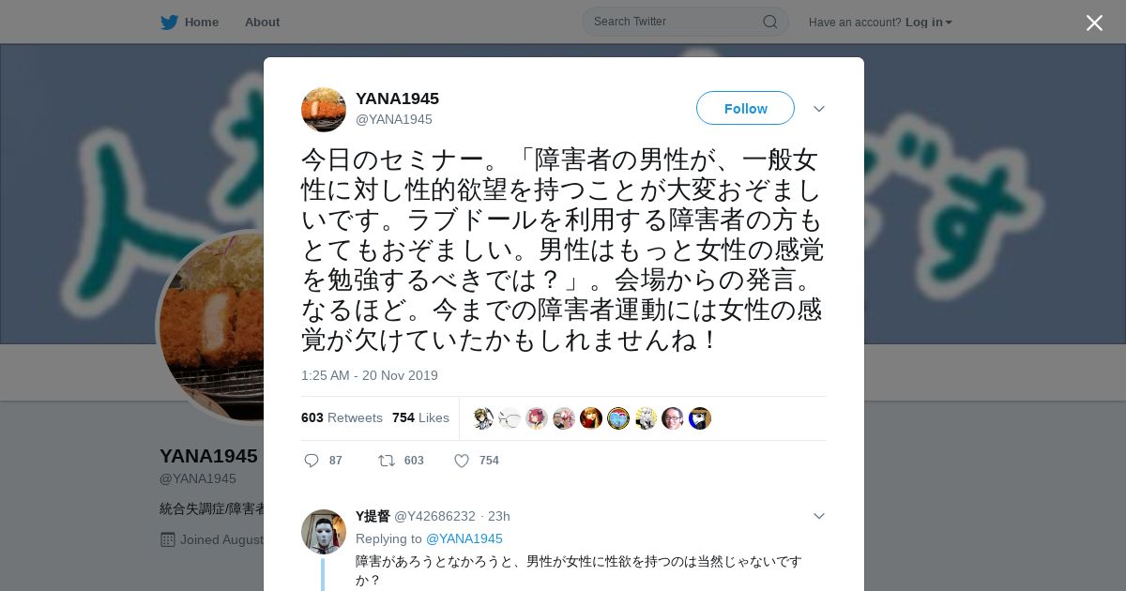Screen dimensions: 1126x591
Task: Click the retweet icon with 603
Action: (x=386, y=461)
